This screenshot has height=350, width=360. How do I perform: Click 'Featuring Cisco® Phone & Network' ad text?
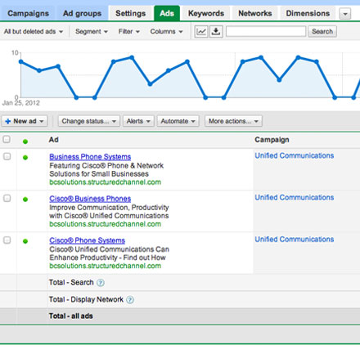pos(106,166)
